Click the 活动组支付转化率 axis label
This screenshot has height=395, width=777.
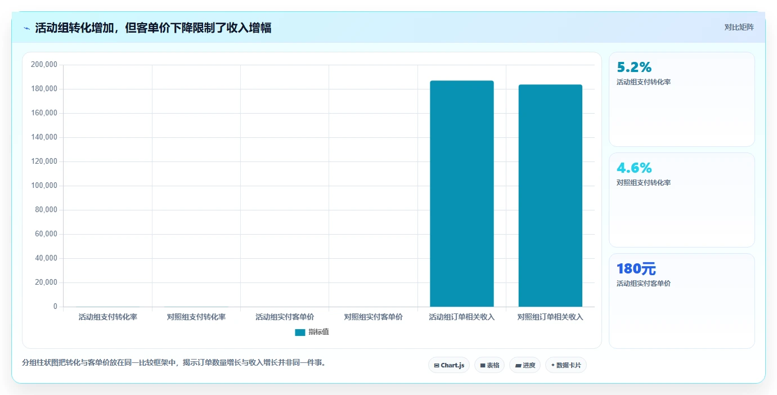click(x=108, y=317)
